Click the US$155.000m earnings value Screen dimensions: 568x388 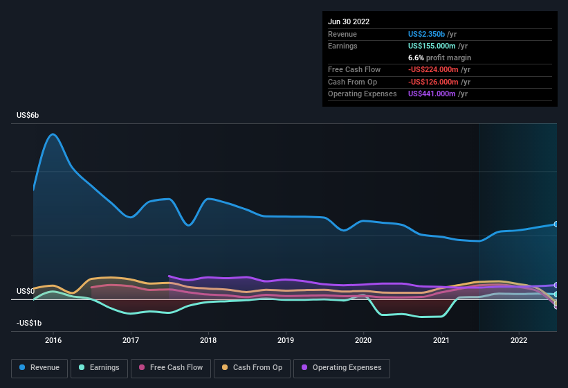click(432, 46)
